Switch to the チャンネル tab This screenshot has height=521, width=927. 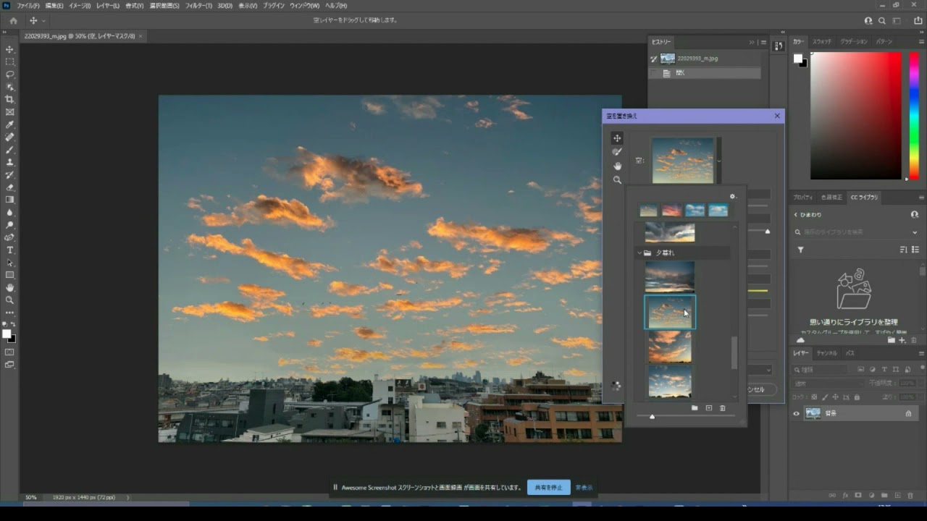pyautogui.click(x=826, y=353)
